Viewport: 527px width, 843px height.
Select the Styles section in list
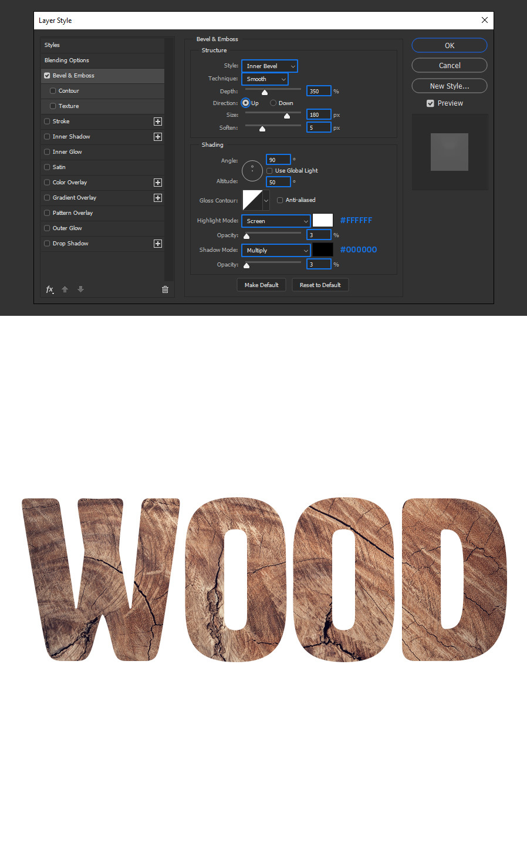(103, 45)
